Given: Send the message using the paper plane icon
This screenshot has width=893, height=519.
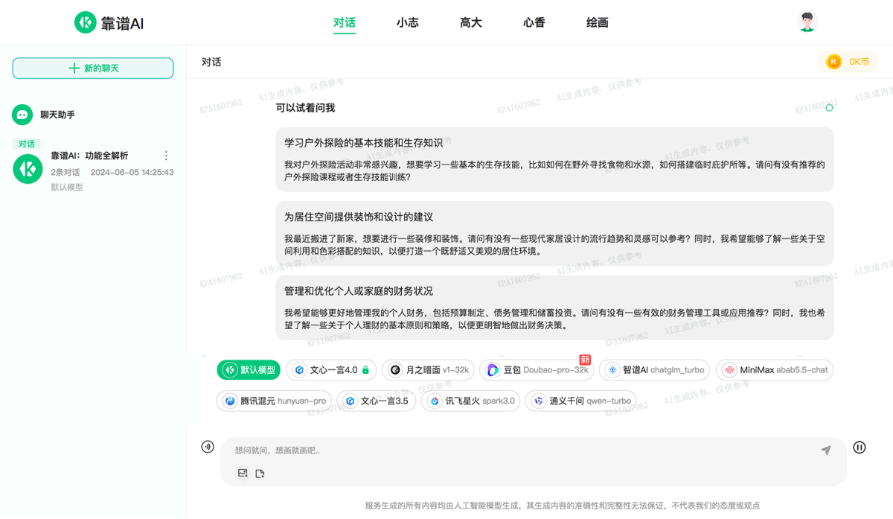Looking at the screenshot, I should (826, 450).
